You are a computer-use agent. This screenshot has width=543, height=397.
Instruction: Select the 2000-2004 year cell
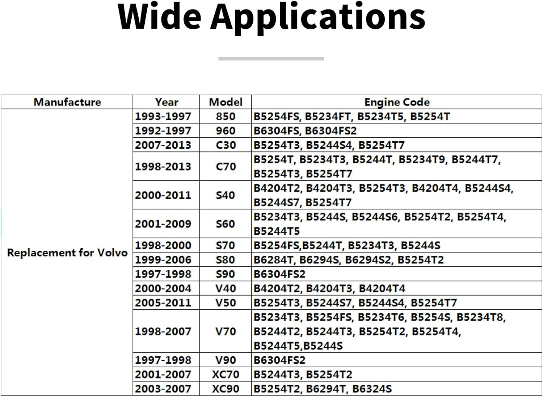click(x=163, y=288)
